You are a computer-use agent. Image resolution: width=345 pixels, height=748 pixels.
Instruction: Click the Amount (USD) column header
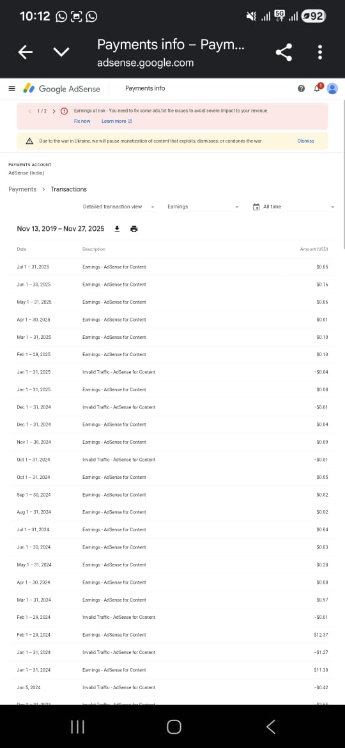coord(314,249)
